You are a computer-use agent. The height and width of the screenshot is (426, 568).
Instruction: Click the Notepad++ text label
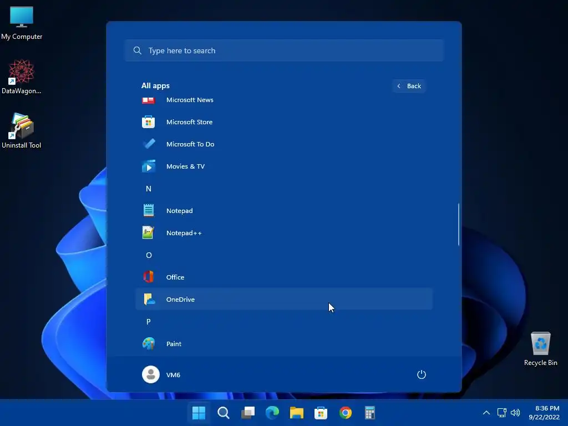184,233
